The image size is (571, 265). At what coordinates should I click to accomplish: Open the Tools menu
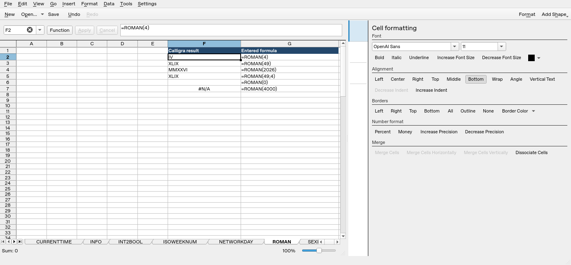pyautogui.click(x=126, y=4)
